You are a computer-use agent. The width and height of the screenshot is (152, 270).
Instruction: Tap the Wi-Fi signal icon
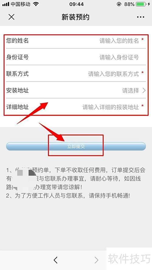[36, 4]
